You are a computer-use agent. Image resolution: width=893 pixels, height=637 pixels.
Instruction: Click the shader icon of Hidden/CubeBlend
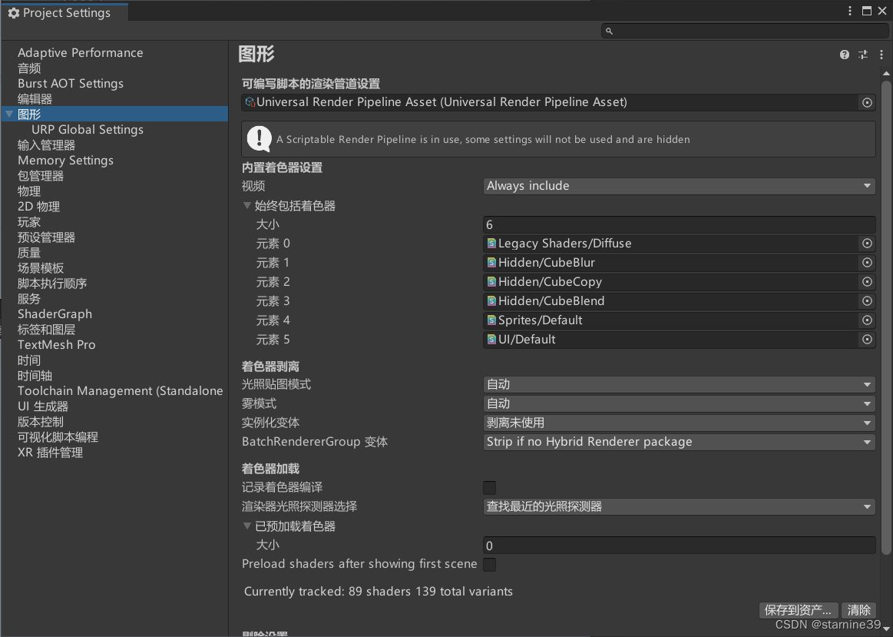491,301
